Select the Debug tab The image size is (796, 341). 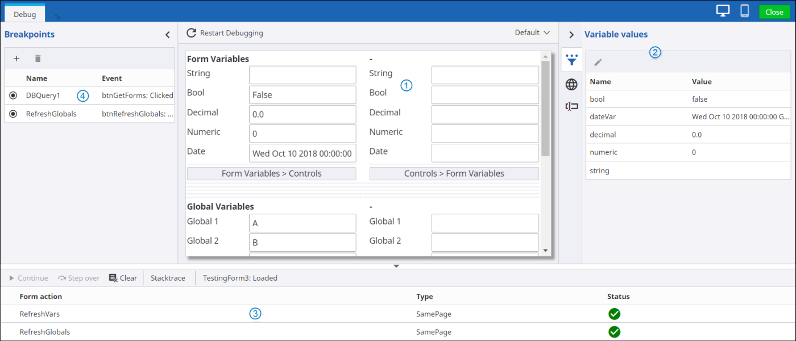[x=24, y=13]
